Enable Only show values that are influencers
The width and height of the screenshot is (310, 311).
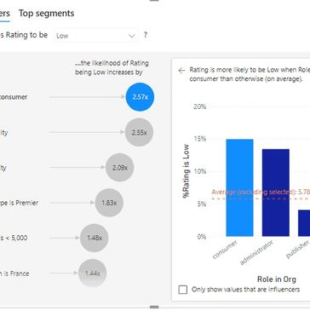183,290
